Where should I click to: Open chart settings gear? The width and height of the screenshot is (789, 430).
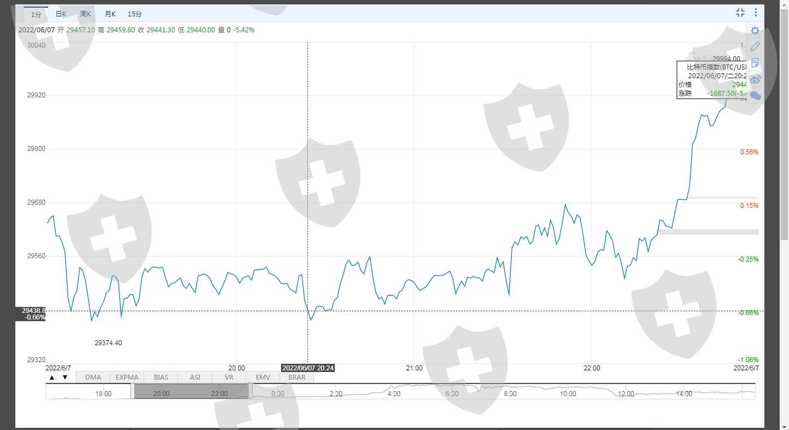click(x=755, y=31)
